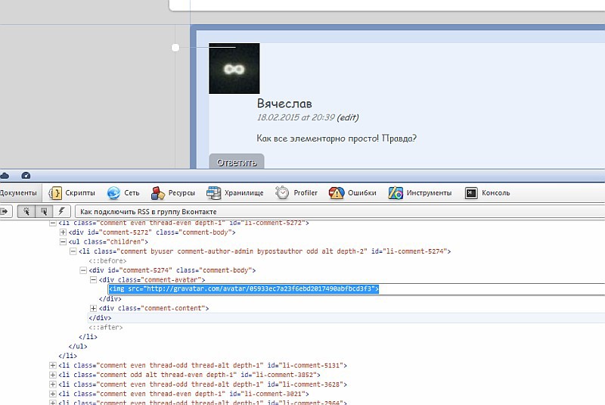Click the 'li-comment-3852' id attribute text
The width and height of the screenshot is (605, 405).
[x=280, y=375]
